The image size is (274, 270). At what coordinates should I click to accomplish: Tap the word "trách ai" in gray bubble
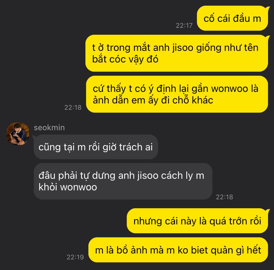[x=136, y=147]
